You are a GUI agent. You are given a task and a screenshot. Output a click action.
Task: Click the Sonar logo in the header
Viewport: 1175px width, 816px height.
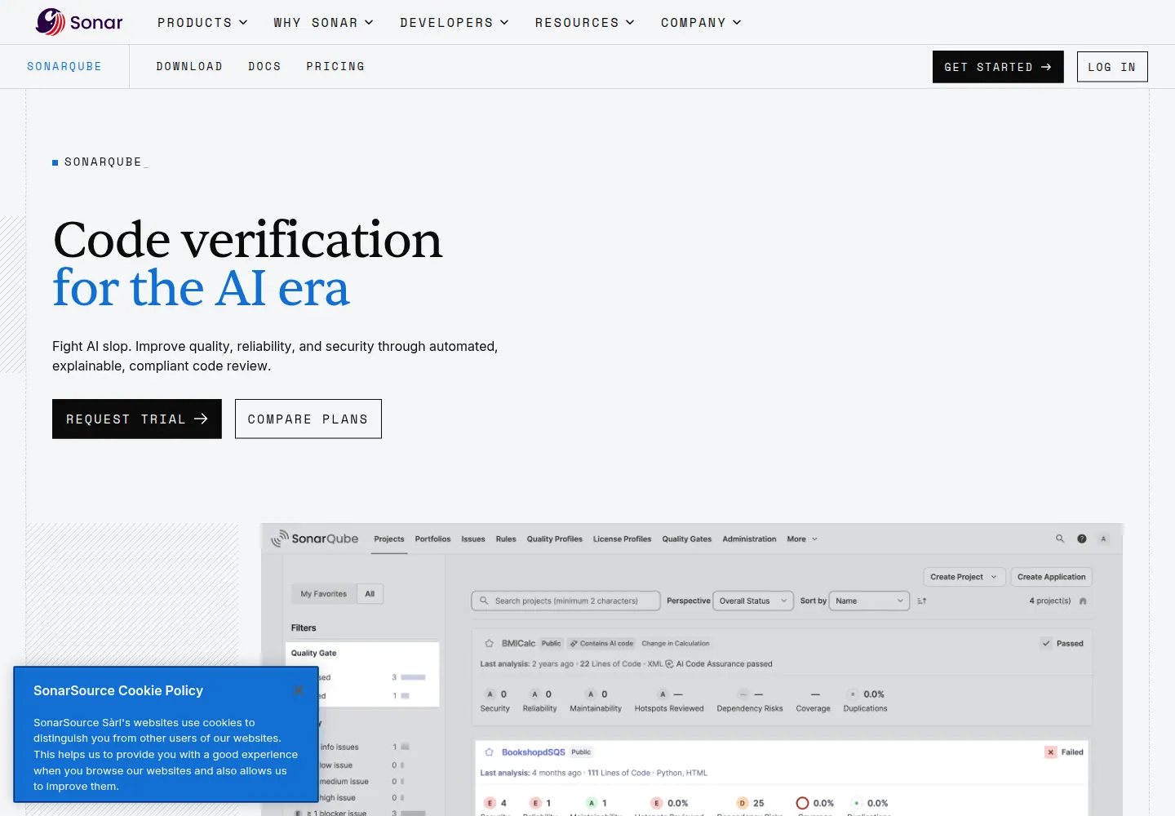click(x=79, y=22)
